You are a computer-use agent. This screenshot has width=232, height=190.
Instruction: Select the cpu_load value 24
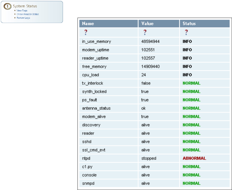click(x=144, y=75)
